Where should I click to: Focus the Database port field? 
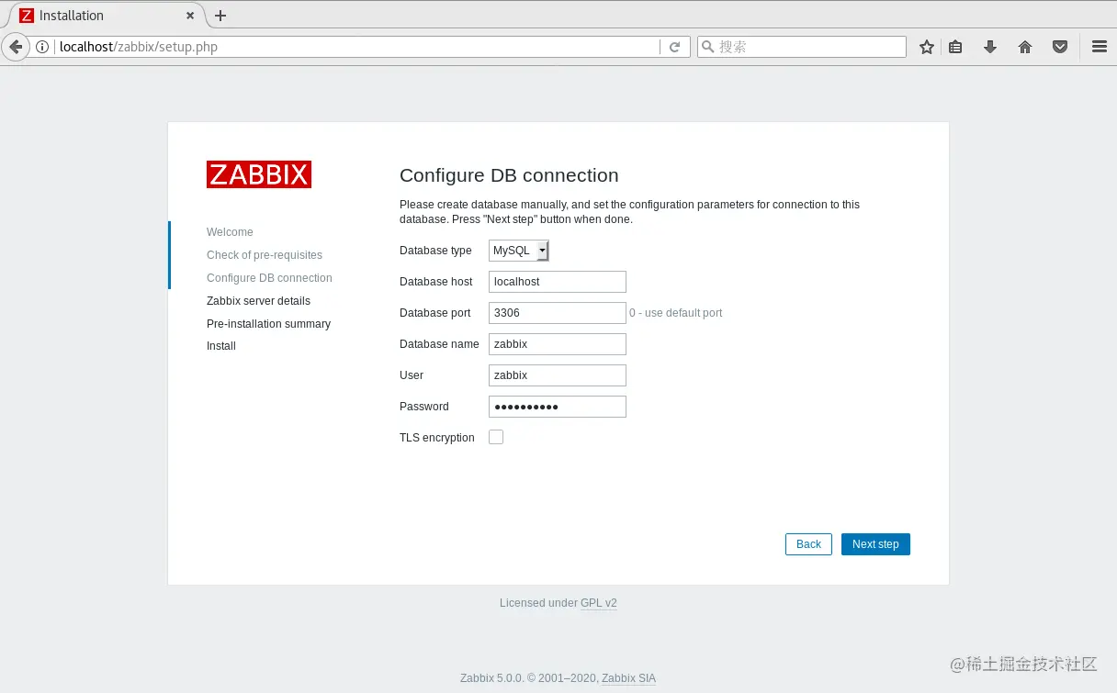[558, 313]
